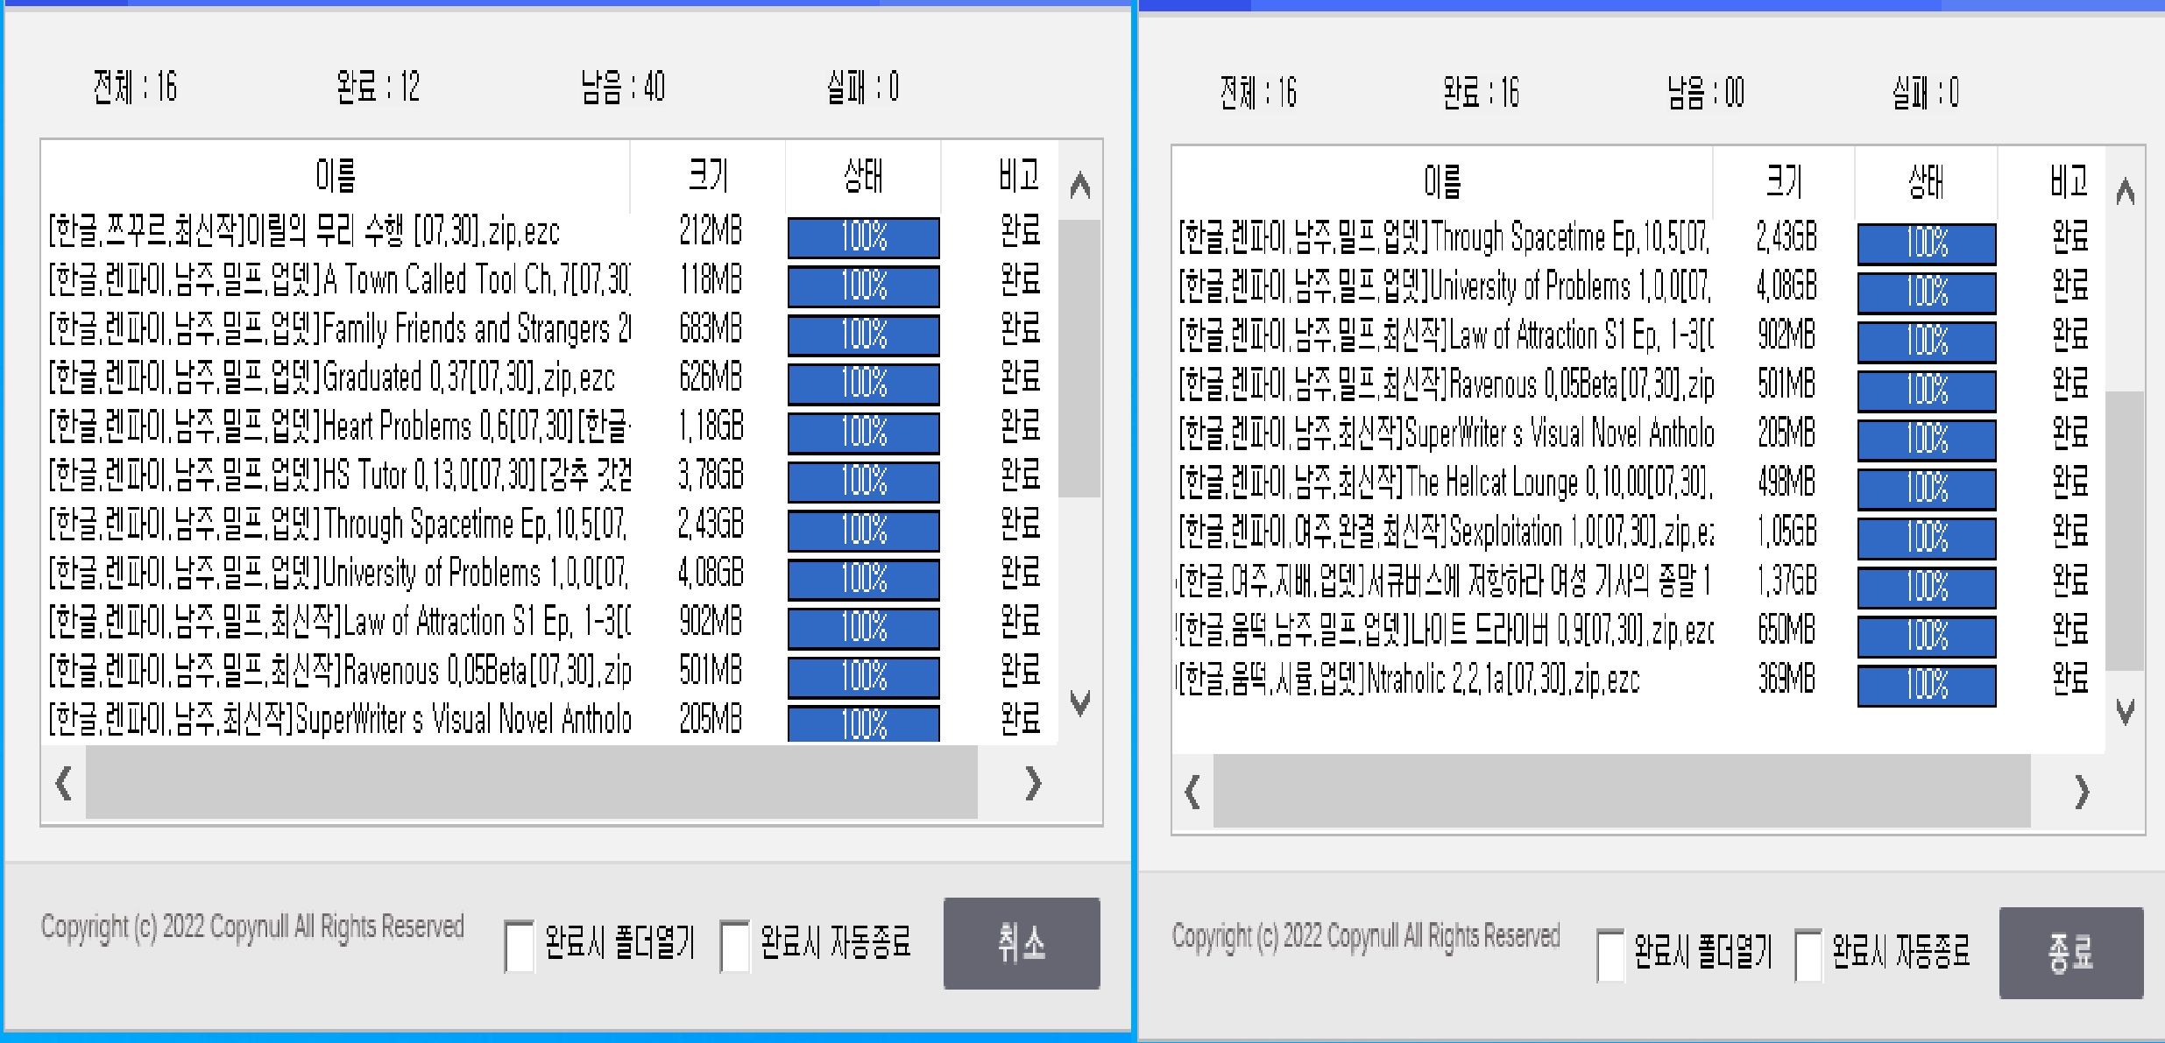Click the left list's vertical scrollbar thumb
2165x1043 pixels.
(1079, 357)
